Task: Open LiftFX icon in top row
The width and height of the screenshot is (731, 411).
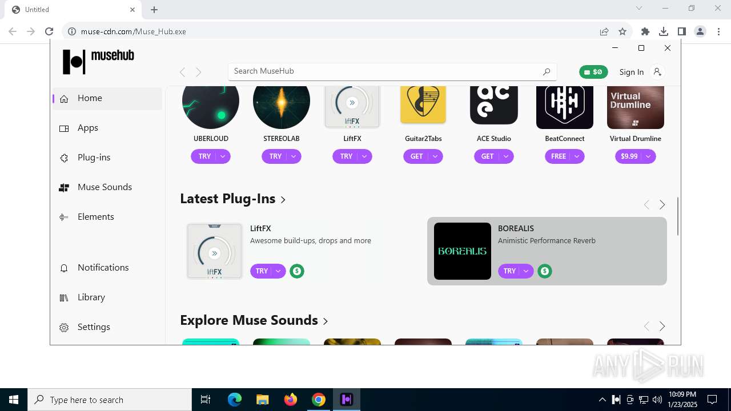Action: pos(352,107)
